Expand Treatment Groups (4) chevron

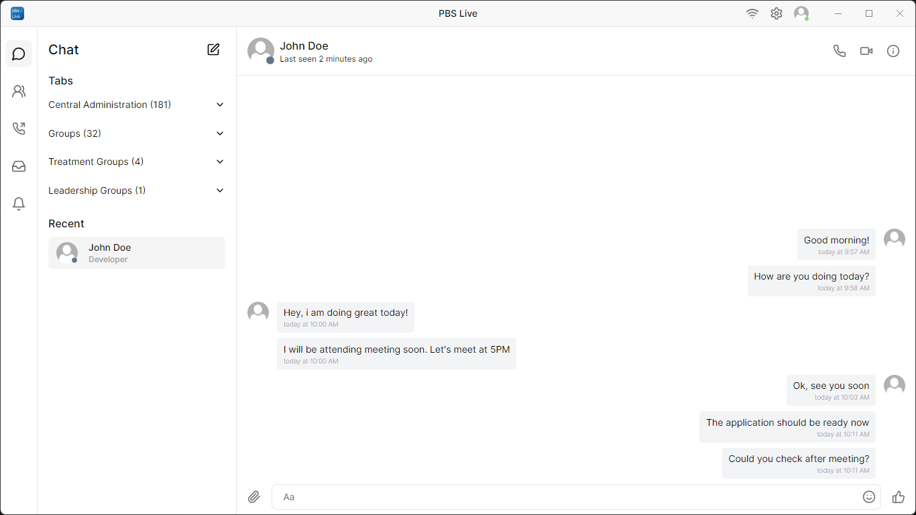tap(220, 162)
